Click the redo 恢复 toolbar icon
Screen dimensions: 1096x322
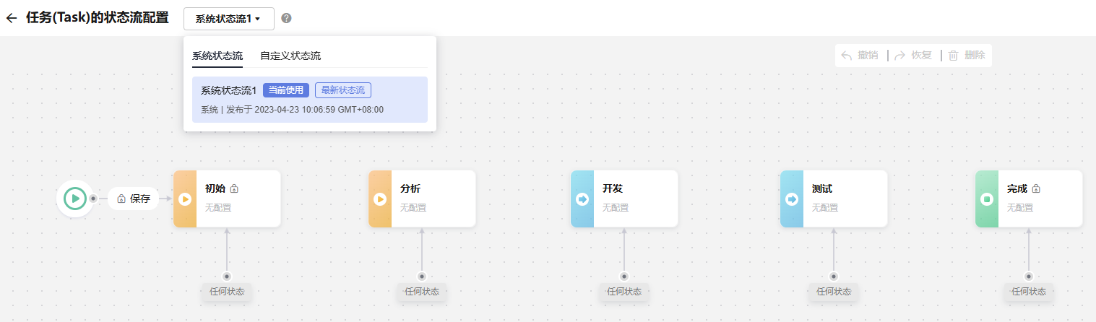tap(900, 56)
